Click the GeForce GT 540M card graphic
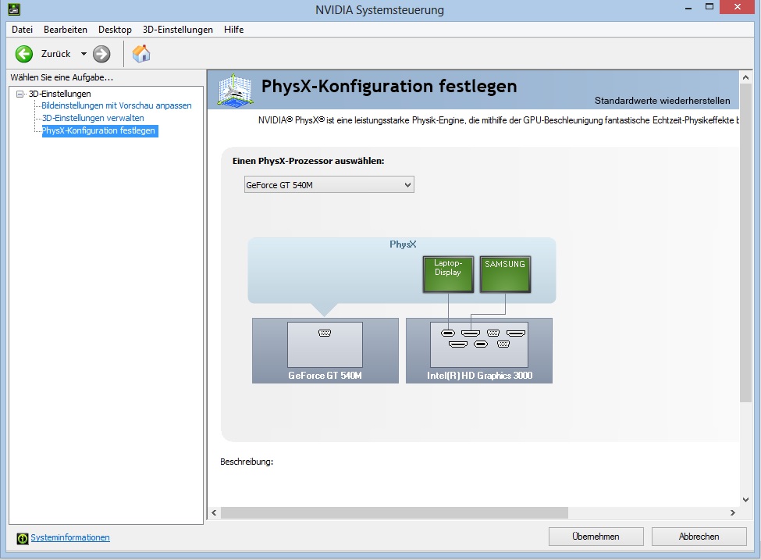The image size is (761, 560). [x=325, y=351]
